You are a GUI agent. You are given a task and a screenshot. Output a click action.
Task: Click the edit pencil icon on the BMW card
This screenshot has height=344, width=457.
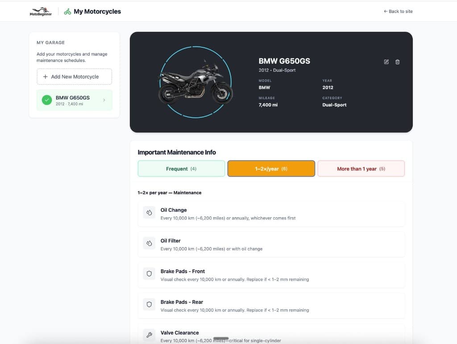tap(386, 62)
